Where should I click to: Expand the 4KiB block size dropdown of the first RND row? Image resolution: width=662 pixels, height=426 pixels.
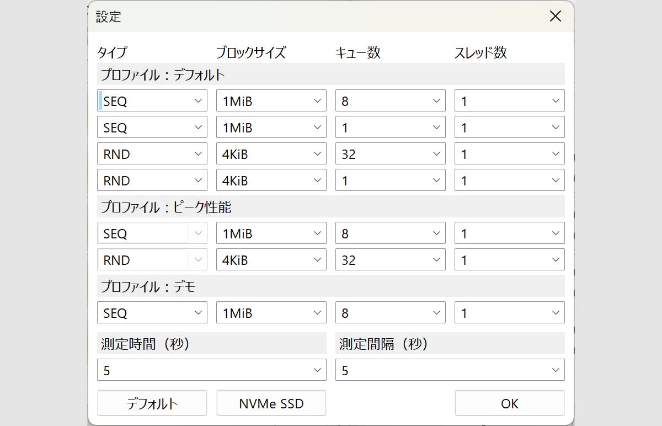coord(271,153)
